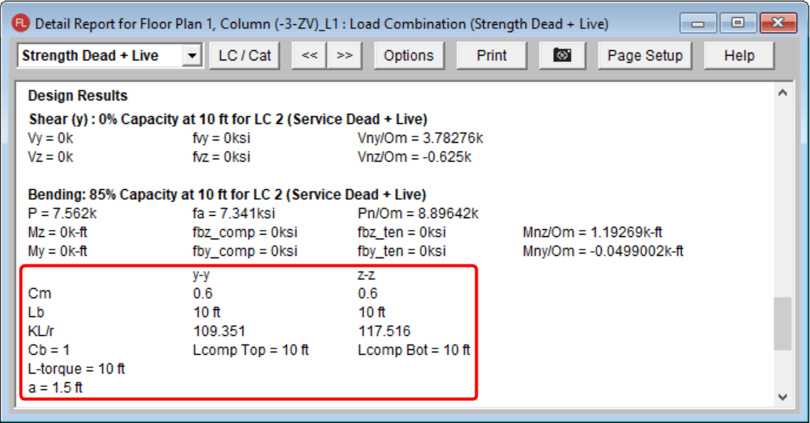Expand the Strength Dead + Live dropdown arrow
810x423 pixels.
191,56
